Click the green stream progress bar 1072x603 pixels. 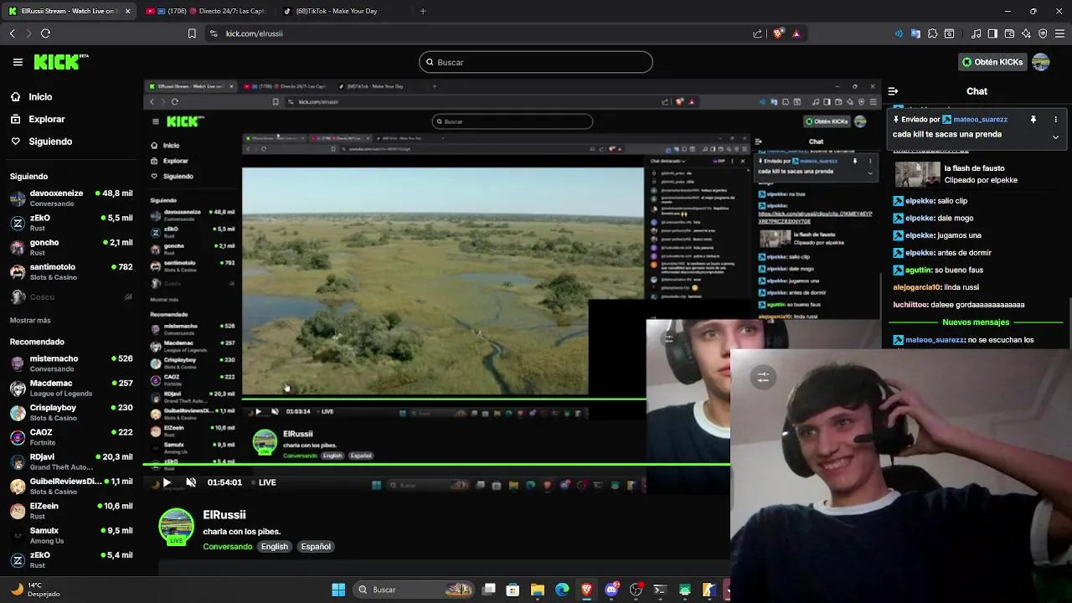[x=435, y=464]
